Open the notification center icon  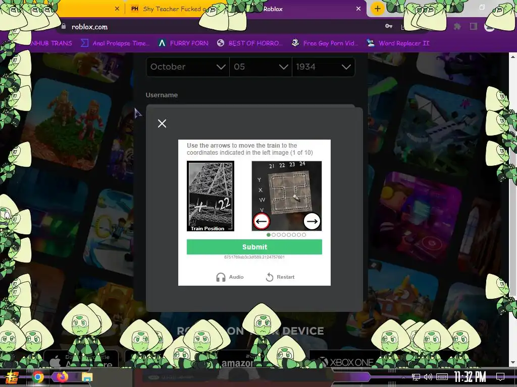pos(500,377)
